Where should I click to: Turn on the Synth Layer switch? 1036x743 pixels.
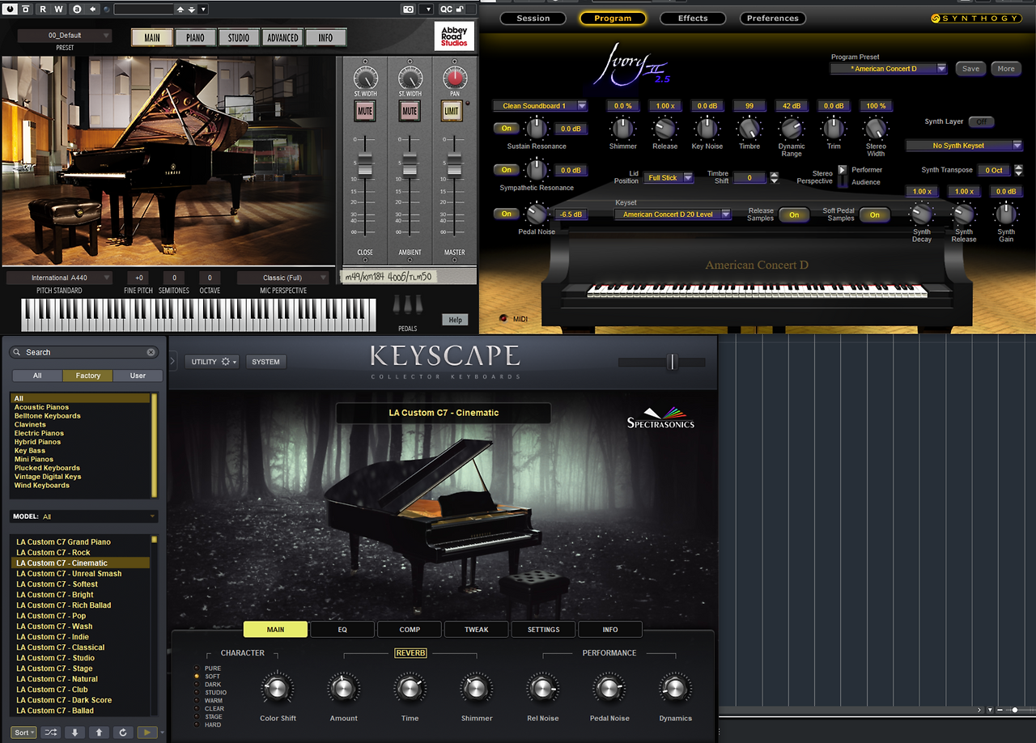click(981, 121)
